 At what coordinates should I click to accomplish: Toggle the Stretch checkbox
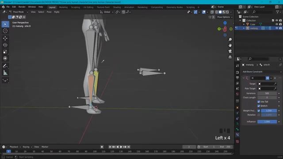pos(259,106)
